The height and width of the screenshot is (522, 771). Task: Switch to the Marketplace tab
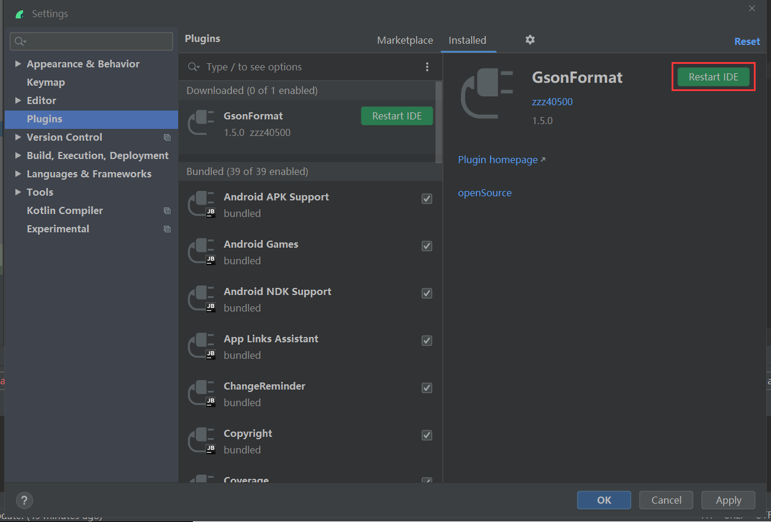pyautogui.click(x=405, y=40)
